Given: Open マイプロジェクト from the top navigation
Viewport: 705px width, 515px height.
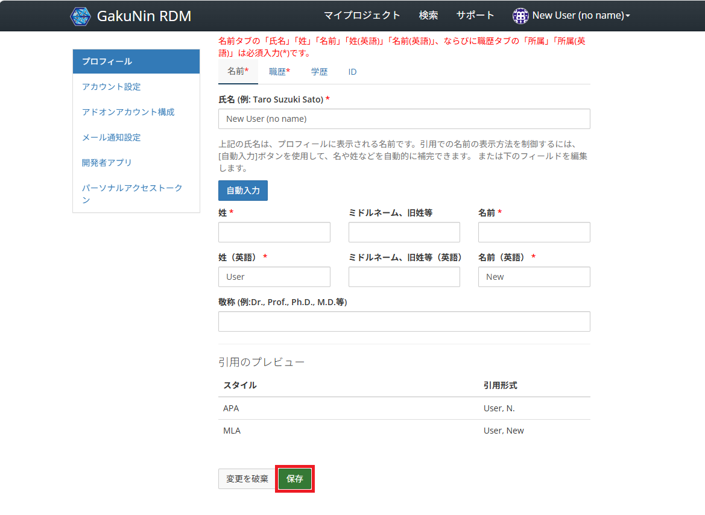Looking at the screenshot, I should point(361,15).
